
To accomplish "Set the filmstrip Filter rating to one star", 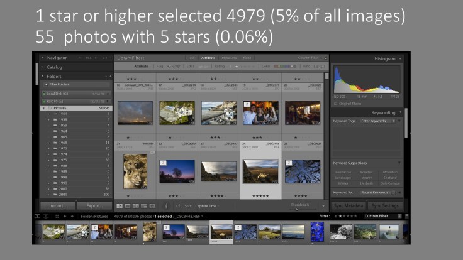I will [340, 216].
